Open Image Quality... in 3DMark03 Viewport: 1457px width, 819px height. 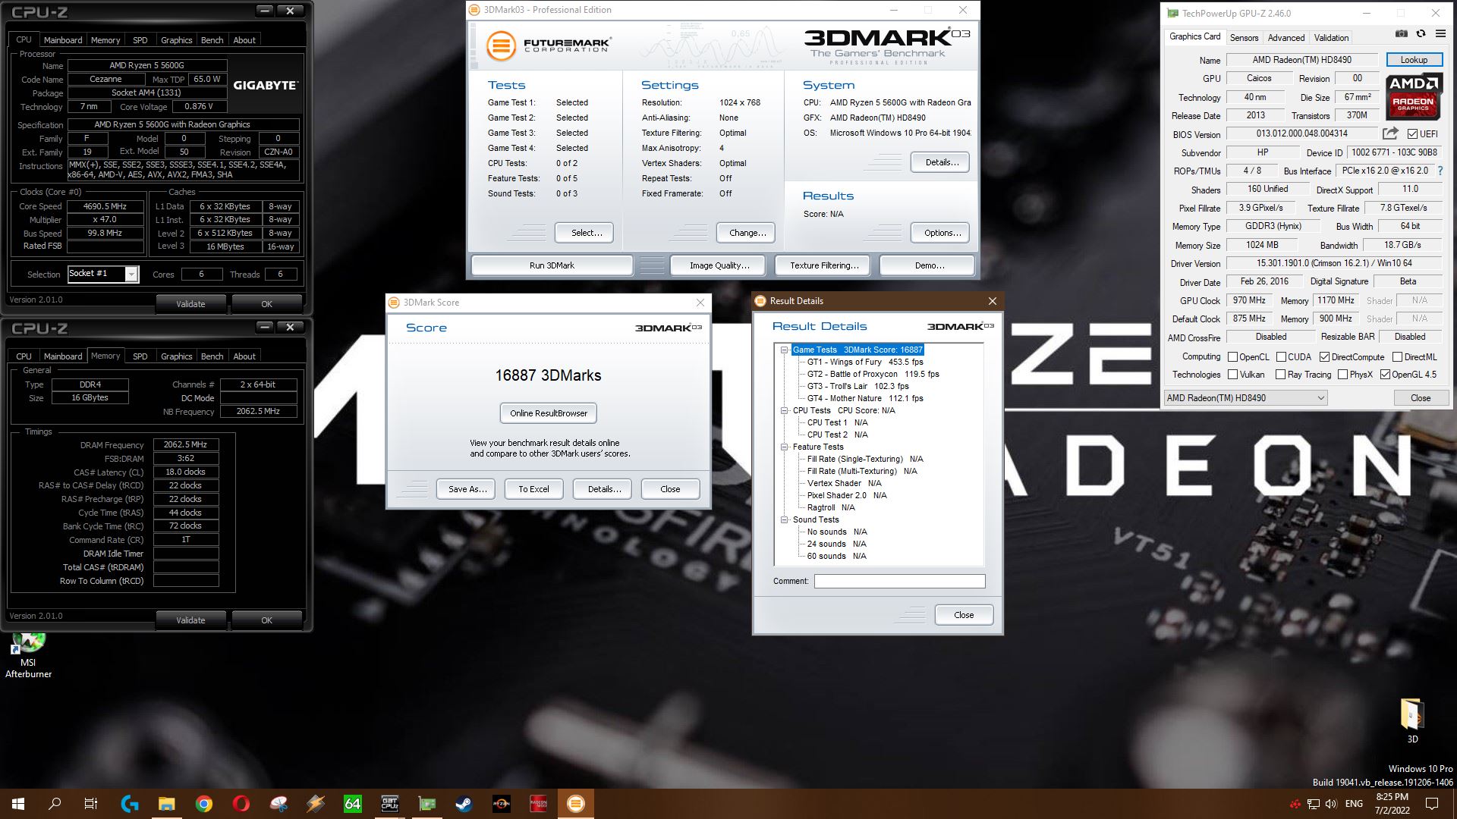tap(719, 265)
